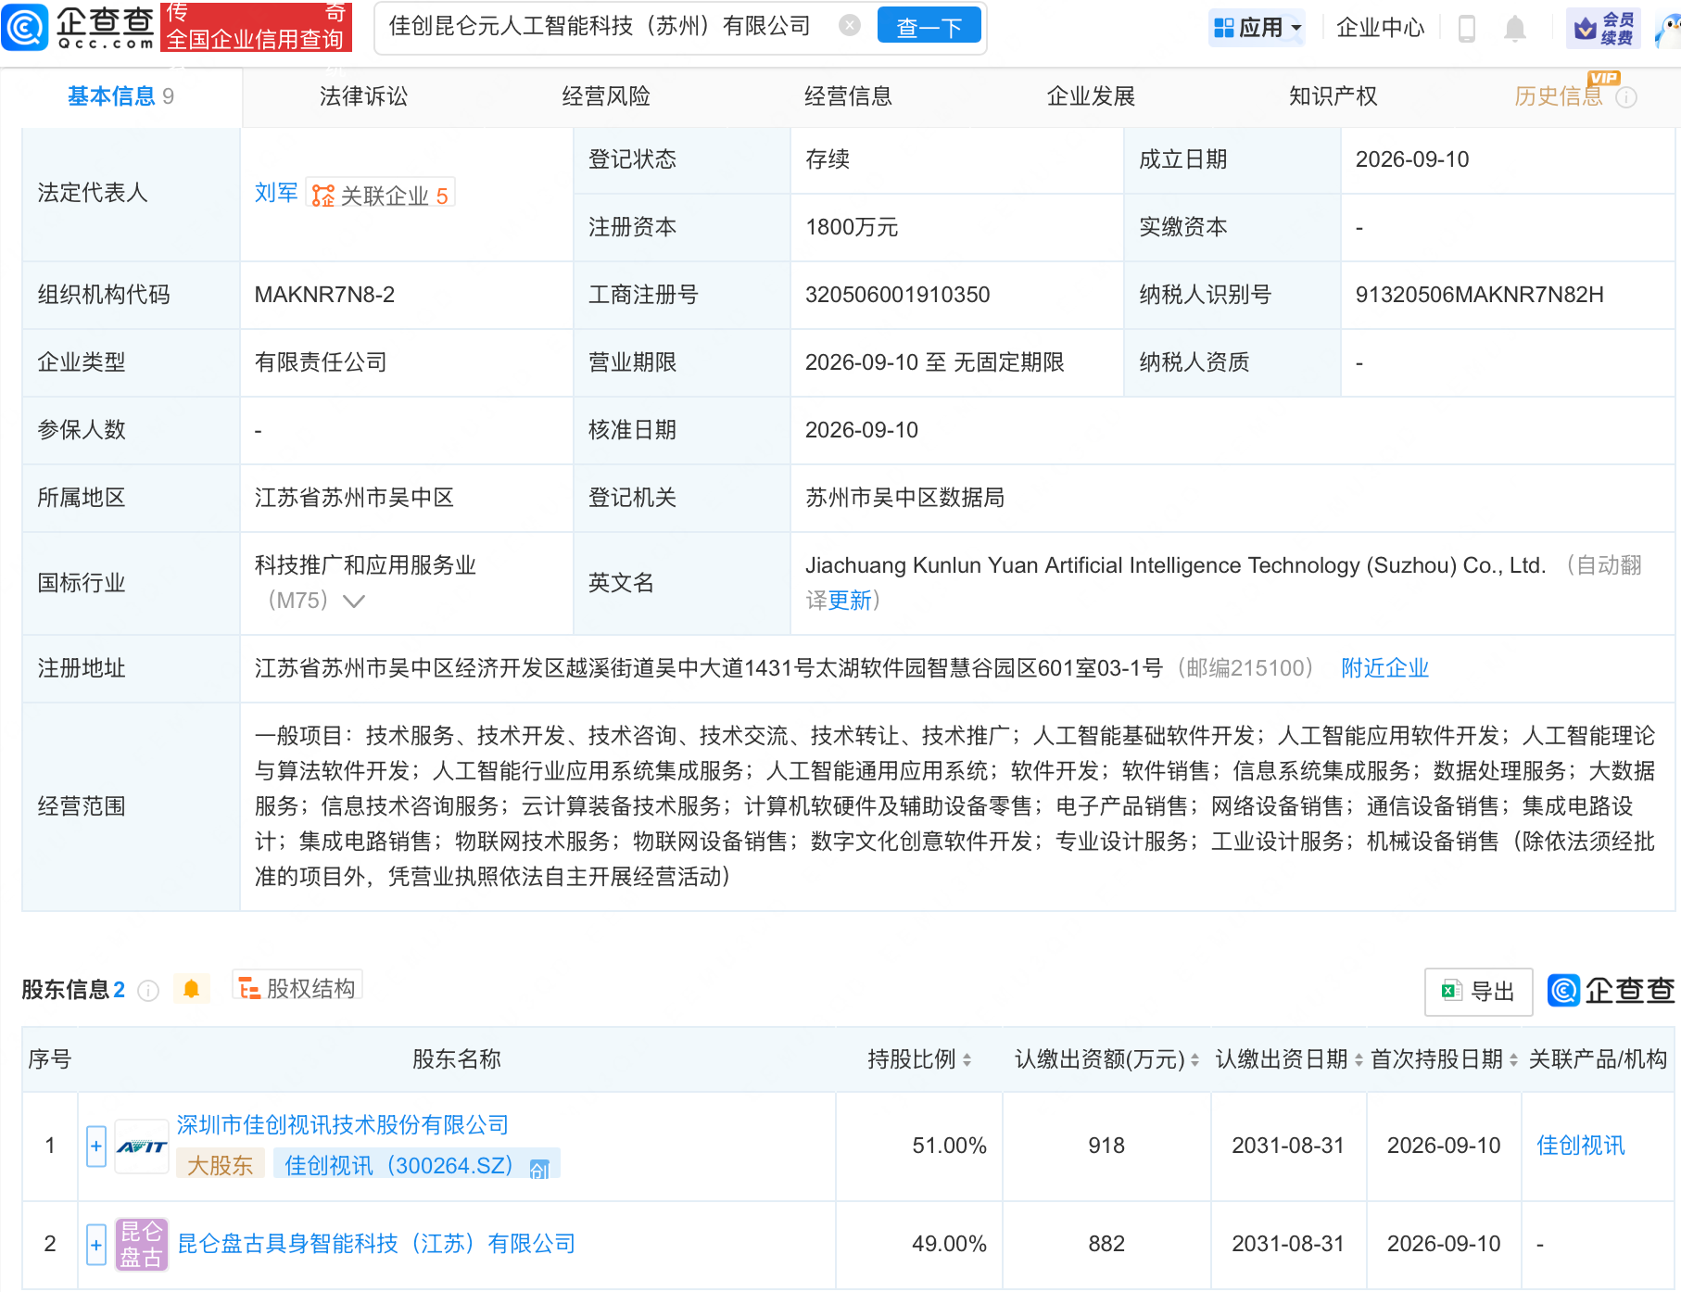Image resolution: width=1681 pixels, height=1292 pixels.
Task: Switch to the 基本信息 tab
Action: click(120, 96)
